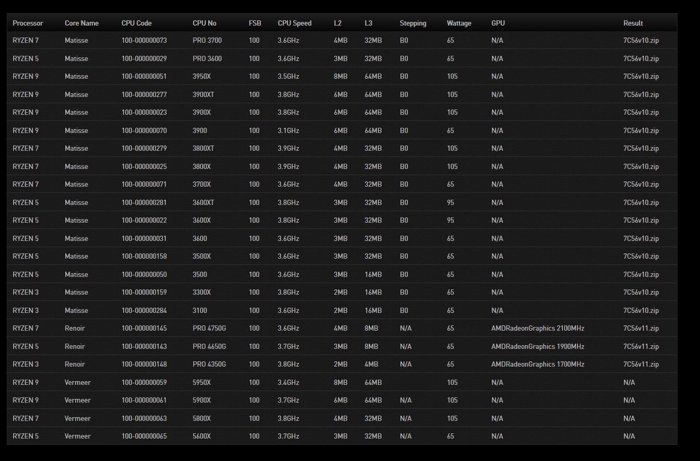The width and height of the screenshot is (700, 461).
Task: Click the 3.4GHz speed cell
Action: pyautogui.click(x=288, y=382)
